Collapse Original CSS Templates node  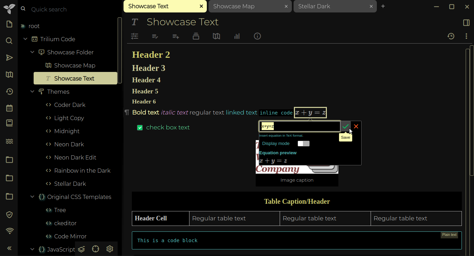(32, 197)
